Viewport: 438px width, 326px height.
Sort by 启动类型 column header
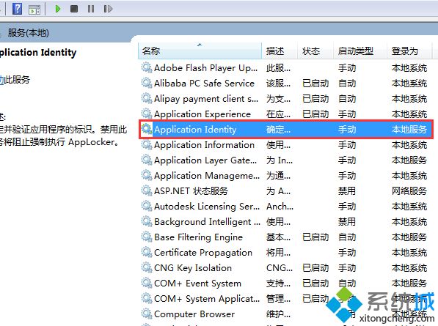tap(360, 51)
